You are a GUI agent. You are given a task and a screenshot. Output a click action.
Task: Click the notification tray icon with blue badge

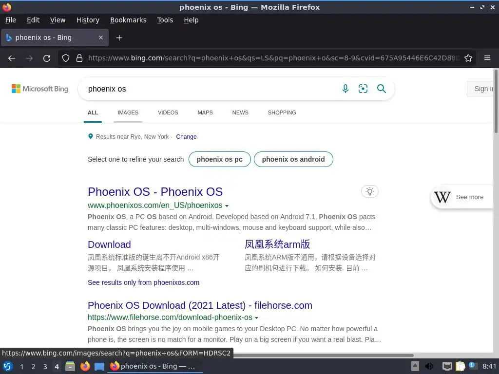pyautogui.click(x=473, y=366)
